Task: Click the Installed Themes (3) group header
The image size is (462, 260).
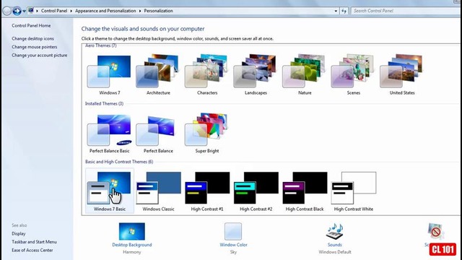Action: click(x=104, y=103)
